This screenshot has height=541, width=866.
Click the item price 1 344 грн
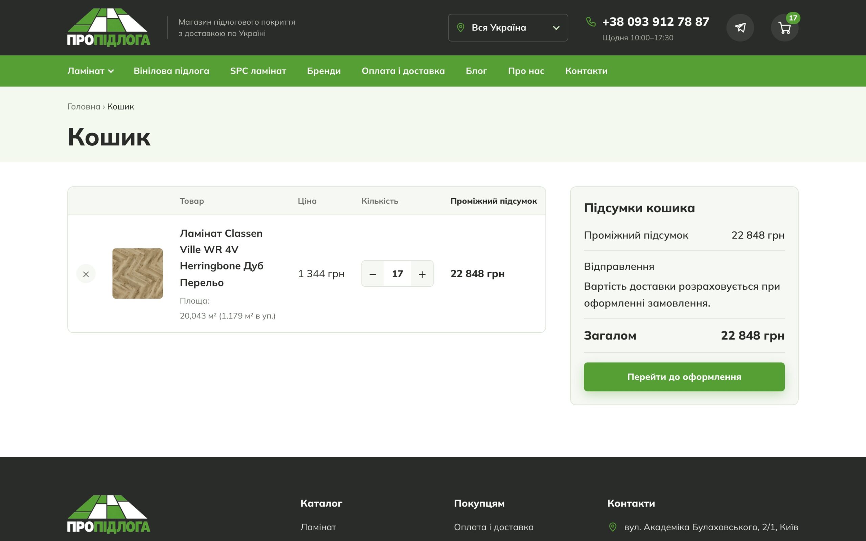pos(321,274)
